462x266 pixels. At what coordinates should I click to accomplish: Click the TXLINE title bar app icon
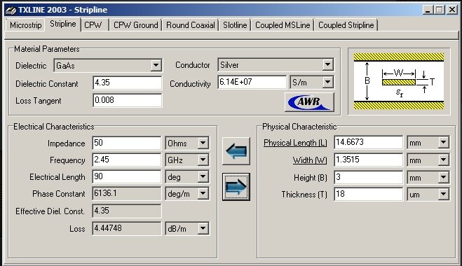coord(11,10)
